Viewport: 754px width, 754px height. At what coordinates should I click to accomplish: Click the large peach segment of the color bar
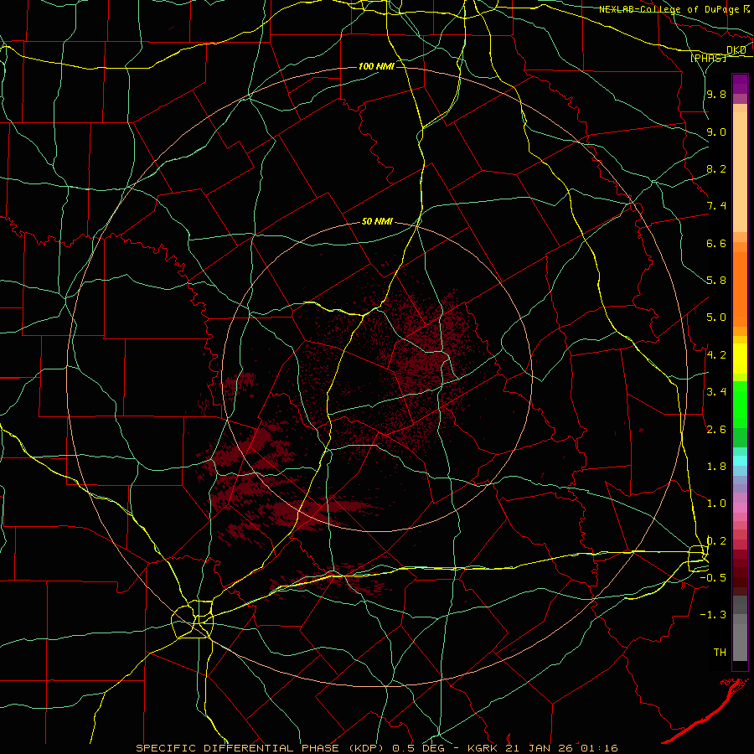pyautogui.click(x=740, y=172)
